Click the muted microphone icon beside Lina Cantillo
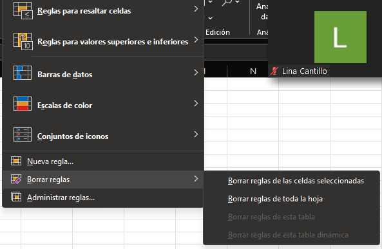382x249 pixels. [274, 71]
